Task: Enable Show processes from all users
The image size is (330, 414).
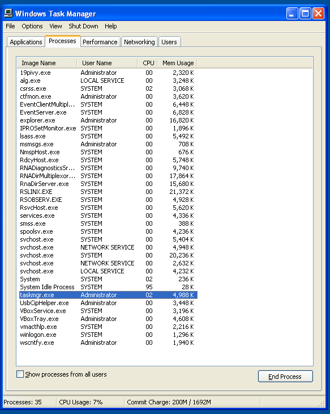Action: [x=20, y=374]
